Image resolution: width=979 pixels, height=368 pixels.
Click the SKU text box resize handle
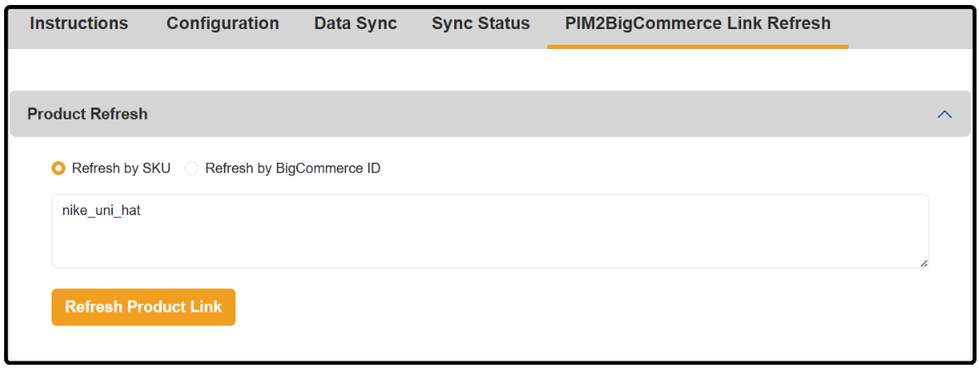[x=923, y=263]
